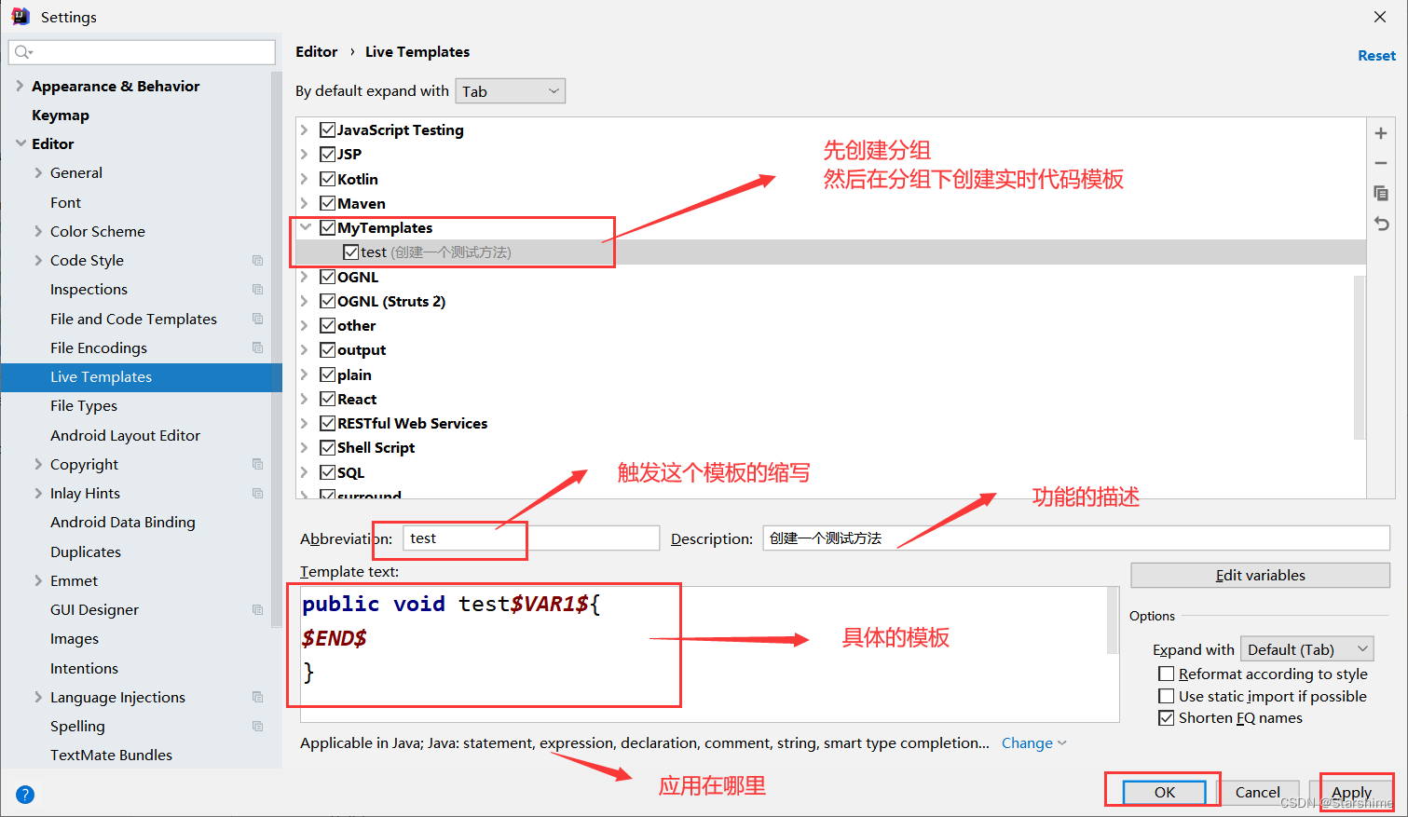Select File Types in the sidebar

point(84,405)
